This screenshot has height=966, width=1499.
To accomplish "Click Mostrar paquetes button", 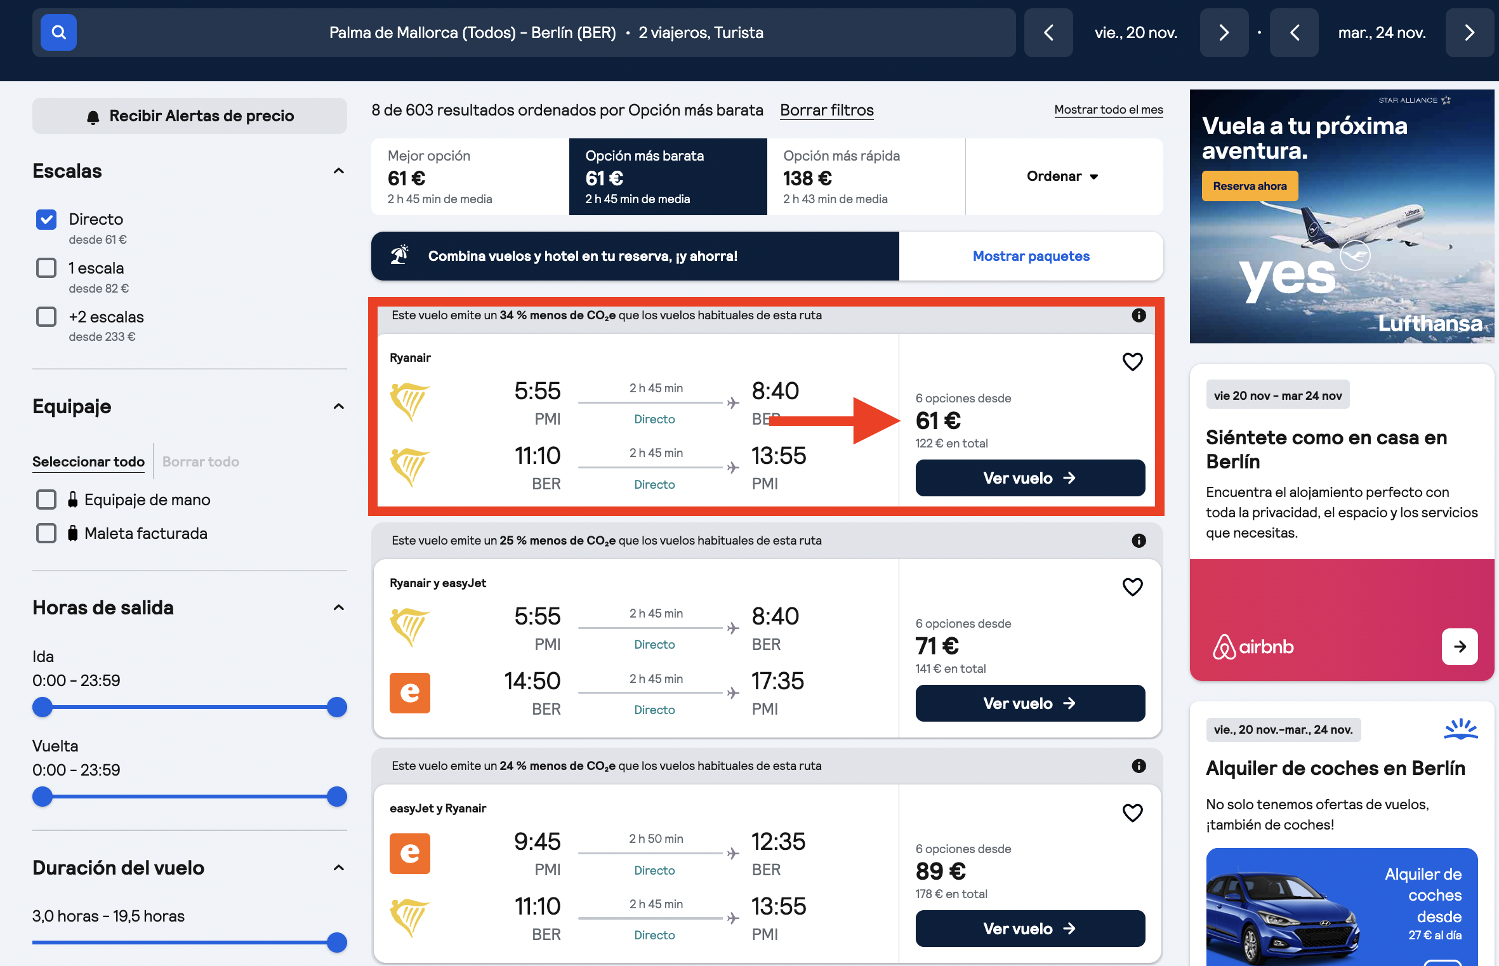I will pos(1031,256).
